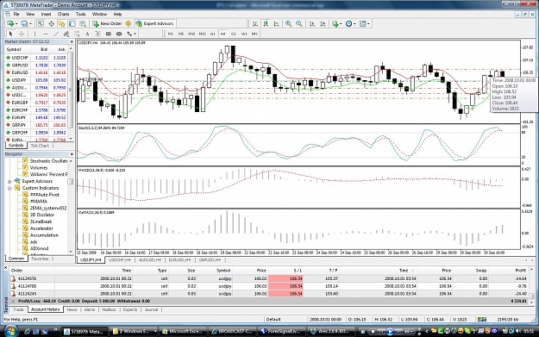Viewport: 539px width, 337px height.
Task: Switch to the EURUSD,H4 chart tab
Action: point(179,260)
